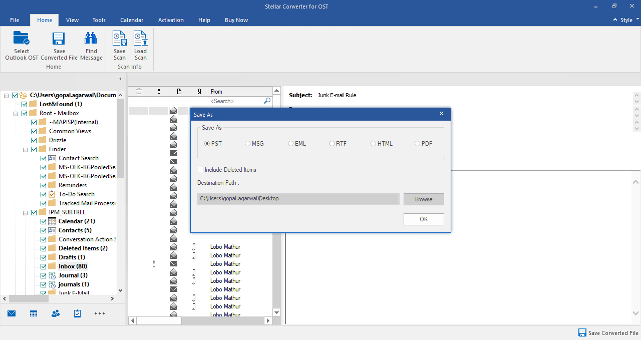Click the task icon beside To-Do Search
This screenshot has width=641, height=340.
tap(52, 194)
